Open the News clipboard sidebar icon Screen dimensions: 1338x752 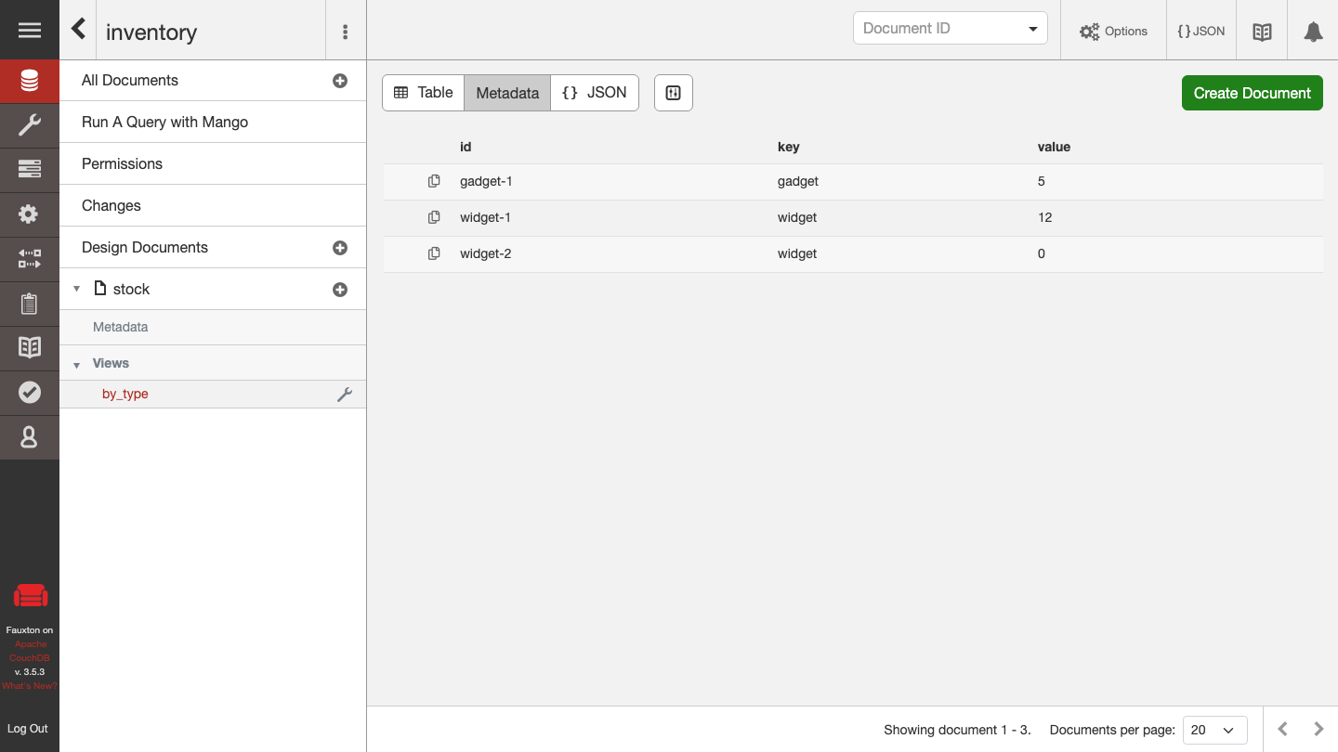(x=30, y=304)
